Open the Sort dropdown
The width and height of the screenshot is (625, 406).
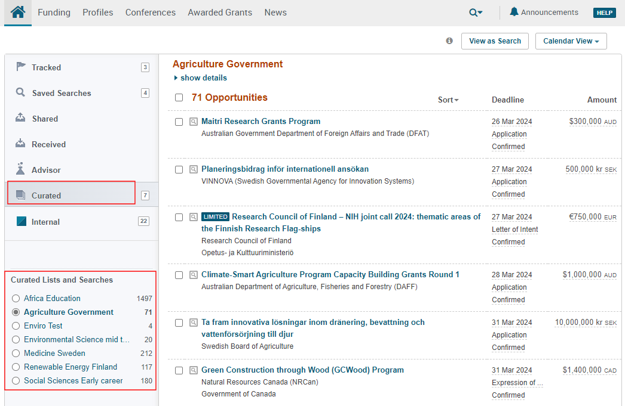448,100
